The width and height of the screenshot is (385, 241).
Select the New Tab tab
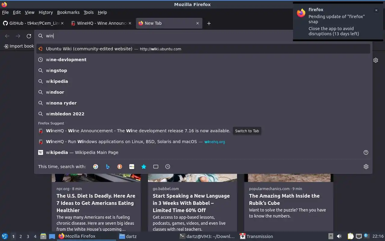coord(169,23)
